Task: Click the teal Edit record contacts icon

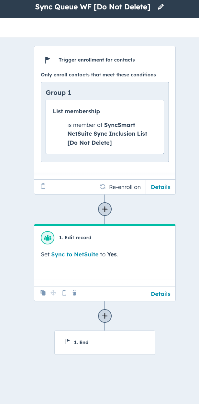Action: tap(47, 238)
